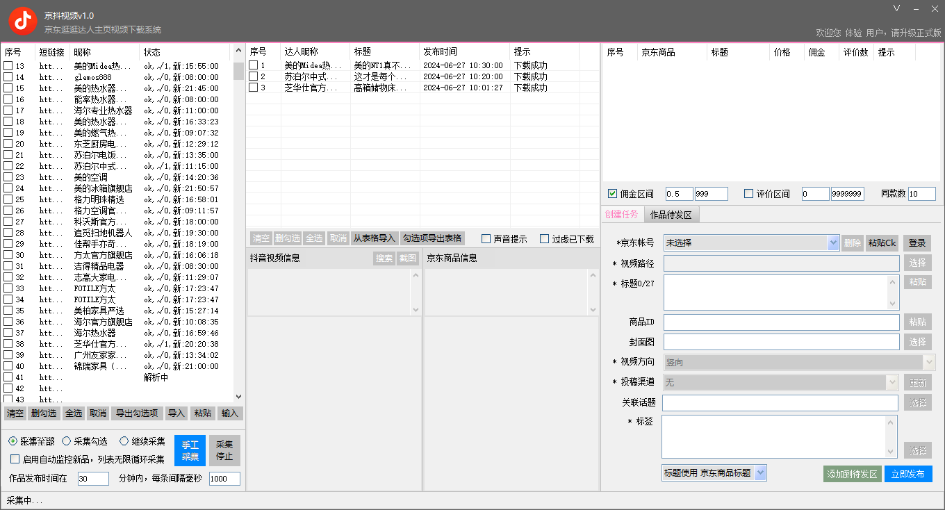Click the 搜索 button in 抖音视频信息
The width and height of the screenshot is (945, 510).
[384, 258]
